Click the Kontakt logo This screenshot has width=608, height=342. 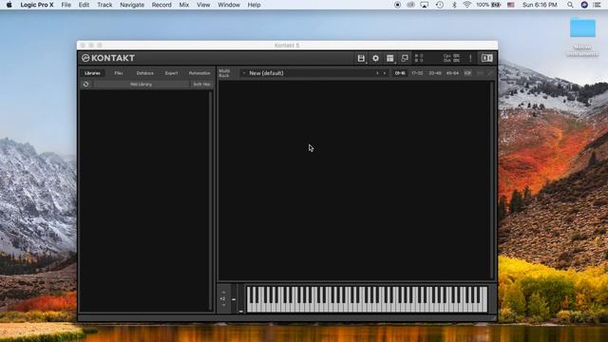pyautogui.click(x=108, y=58)
